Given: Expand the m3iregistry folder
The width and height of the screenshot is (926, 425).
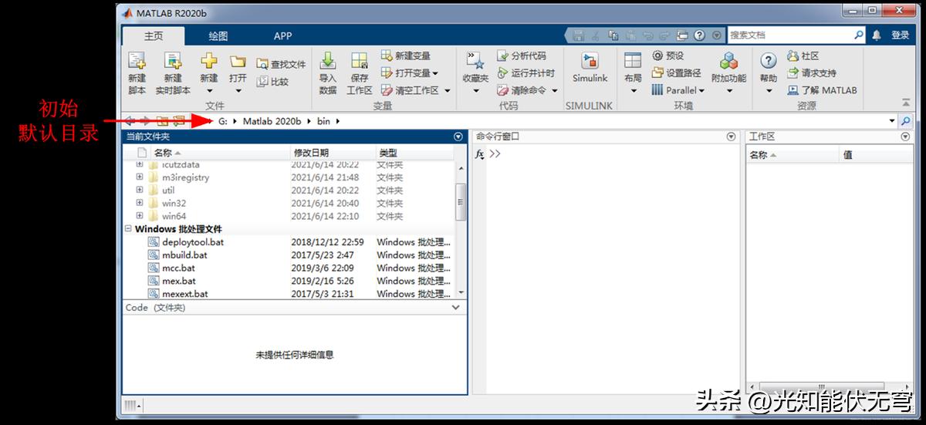Looking at the screenshot, I should 140,177.
